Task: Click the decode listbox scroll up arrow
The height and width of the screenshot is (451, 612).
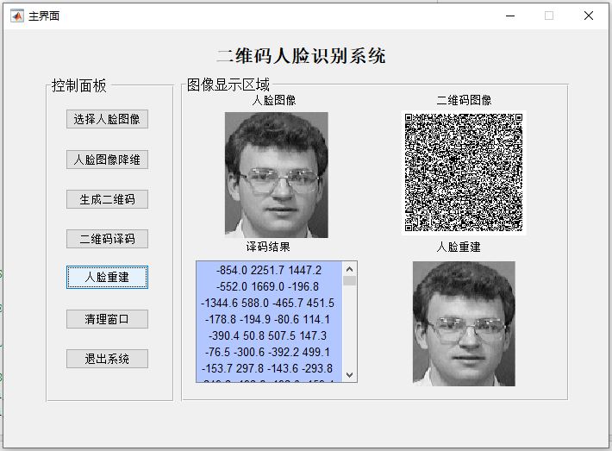Action: [350, 269]
